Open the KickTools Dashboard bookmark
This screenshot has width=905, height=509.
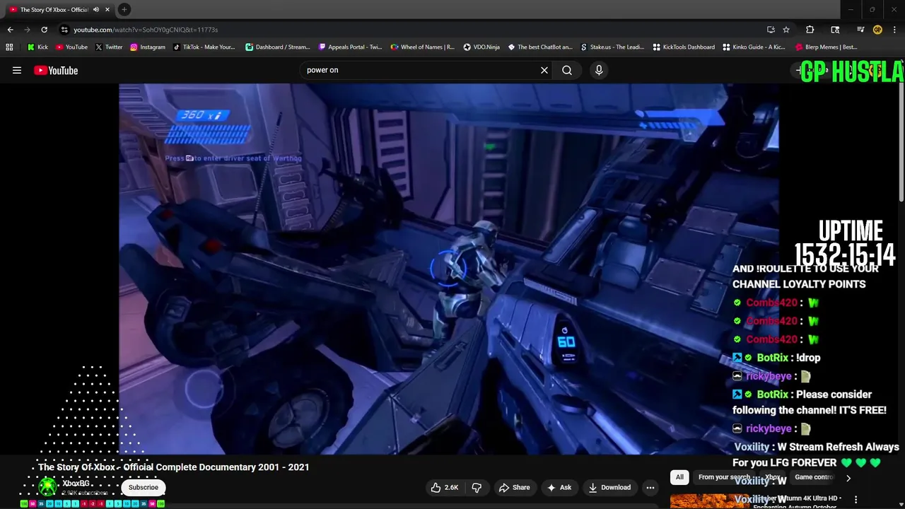click(x=684, y=47)
